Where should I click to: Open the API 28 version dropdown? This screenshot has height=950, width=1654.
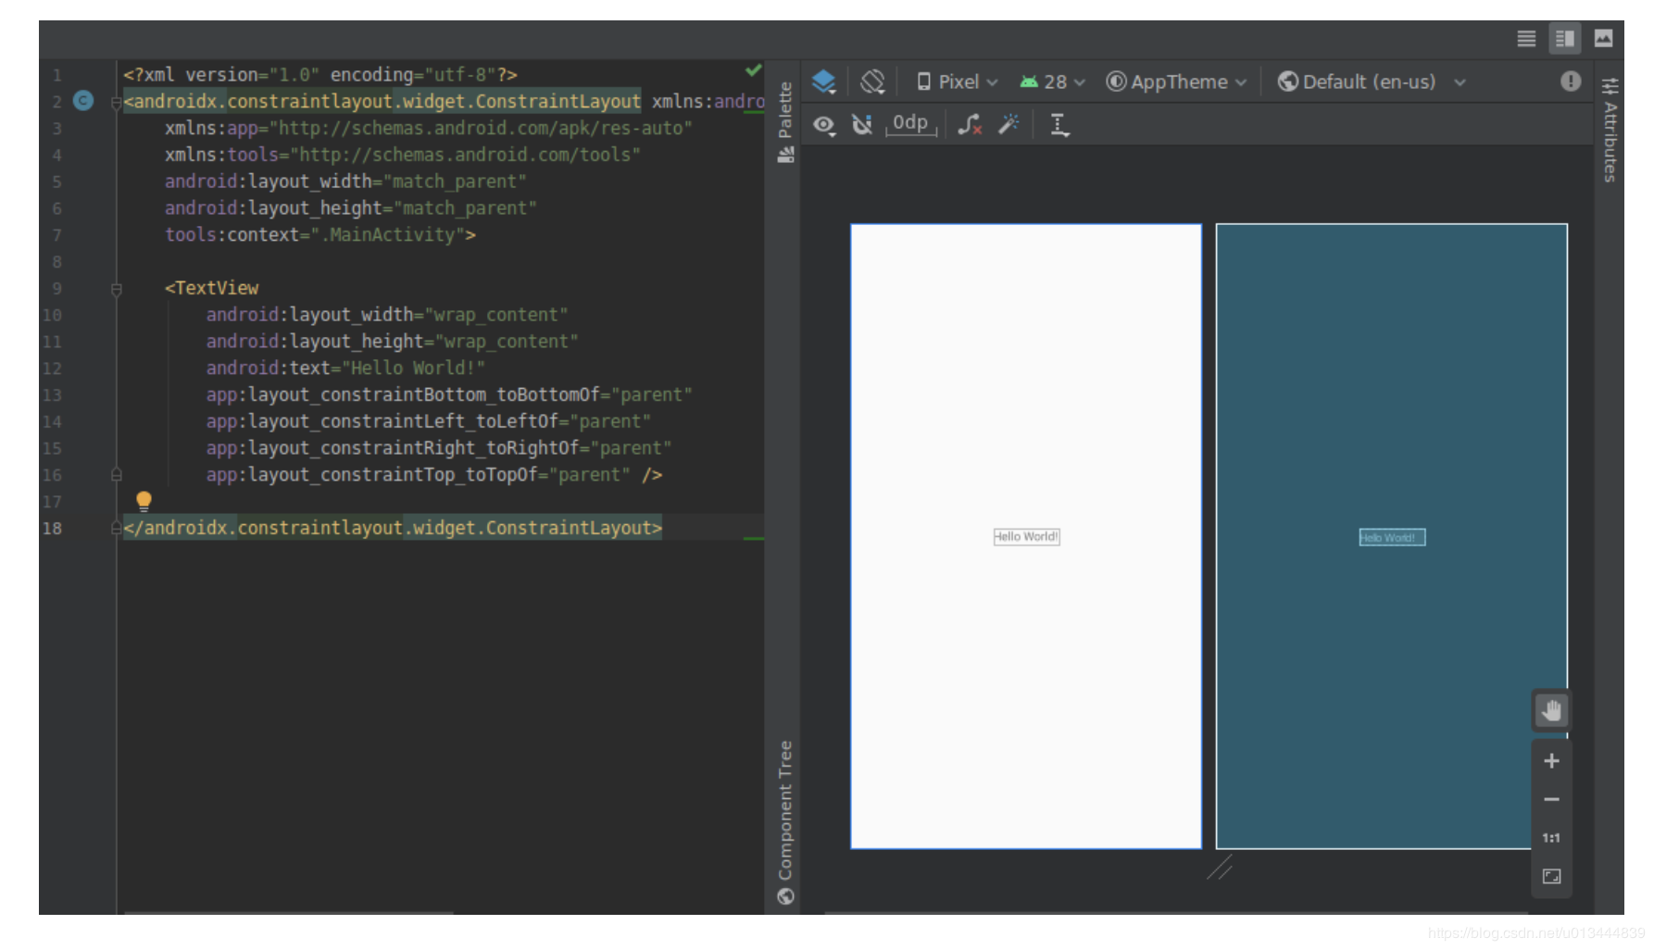[1052, 82]
